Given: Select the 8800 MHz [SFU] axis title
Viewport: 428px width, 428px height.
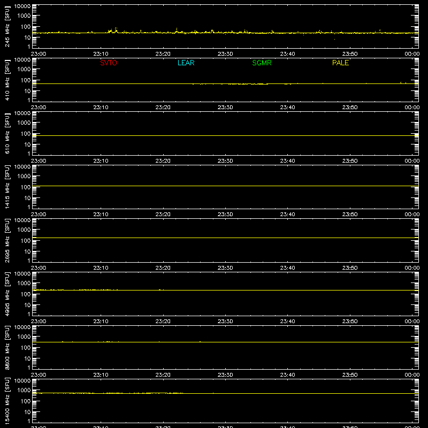Looking at the screenshot, I should click(7, 347).
